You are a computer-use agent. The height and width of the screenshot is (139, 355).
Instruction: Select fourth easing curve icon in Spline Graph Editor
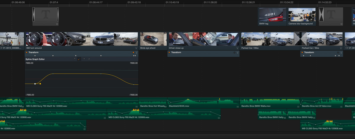point(89,59)
